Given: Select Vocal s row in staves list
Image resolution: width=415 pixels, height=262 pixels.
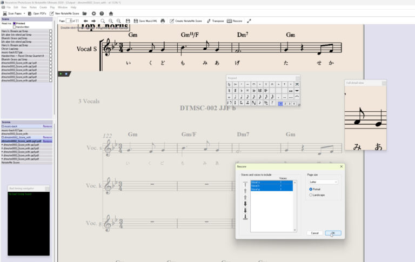Looking at the screenshot, I should tap(272, 183).
